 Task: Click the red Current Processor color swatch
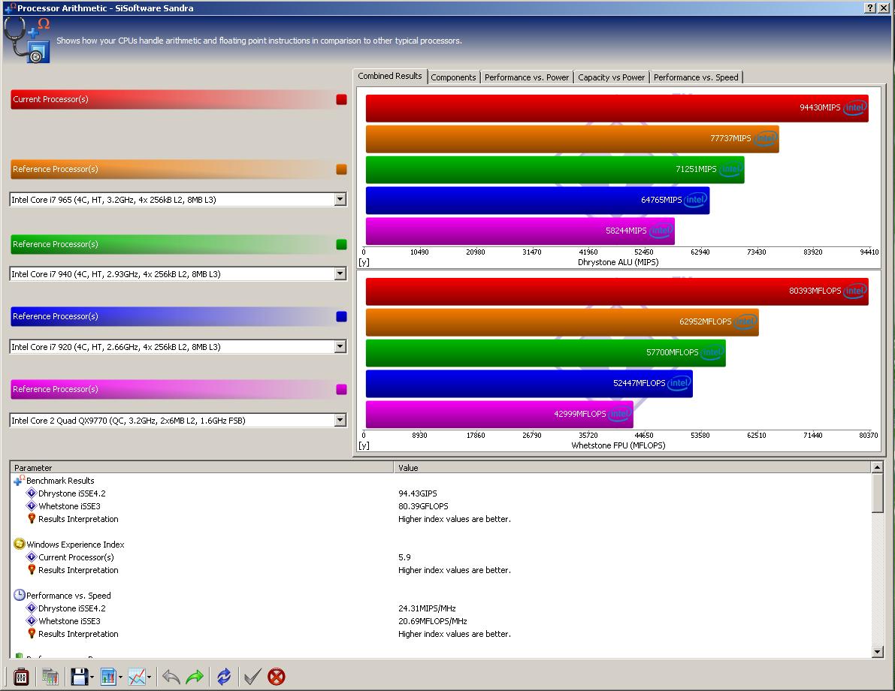(341, 99)
